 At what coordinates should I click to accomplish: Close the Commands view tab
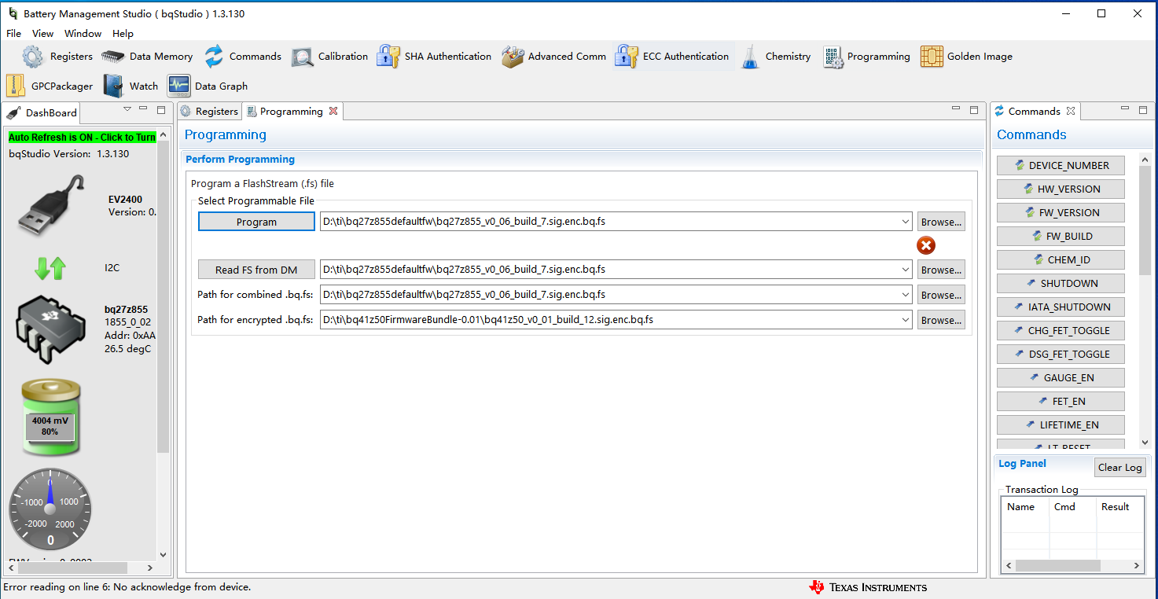tap(1071, 112)
